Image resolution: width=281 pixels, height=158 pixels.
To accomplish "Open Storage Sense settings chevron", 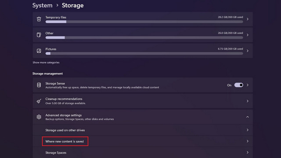I will tap(248, 85).
